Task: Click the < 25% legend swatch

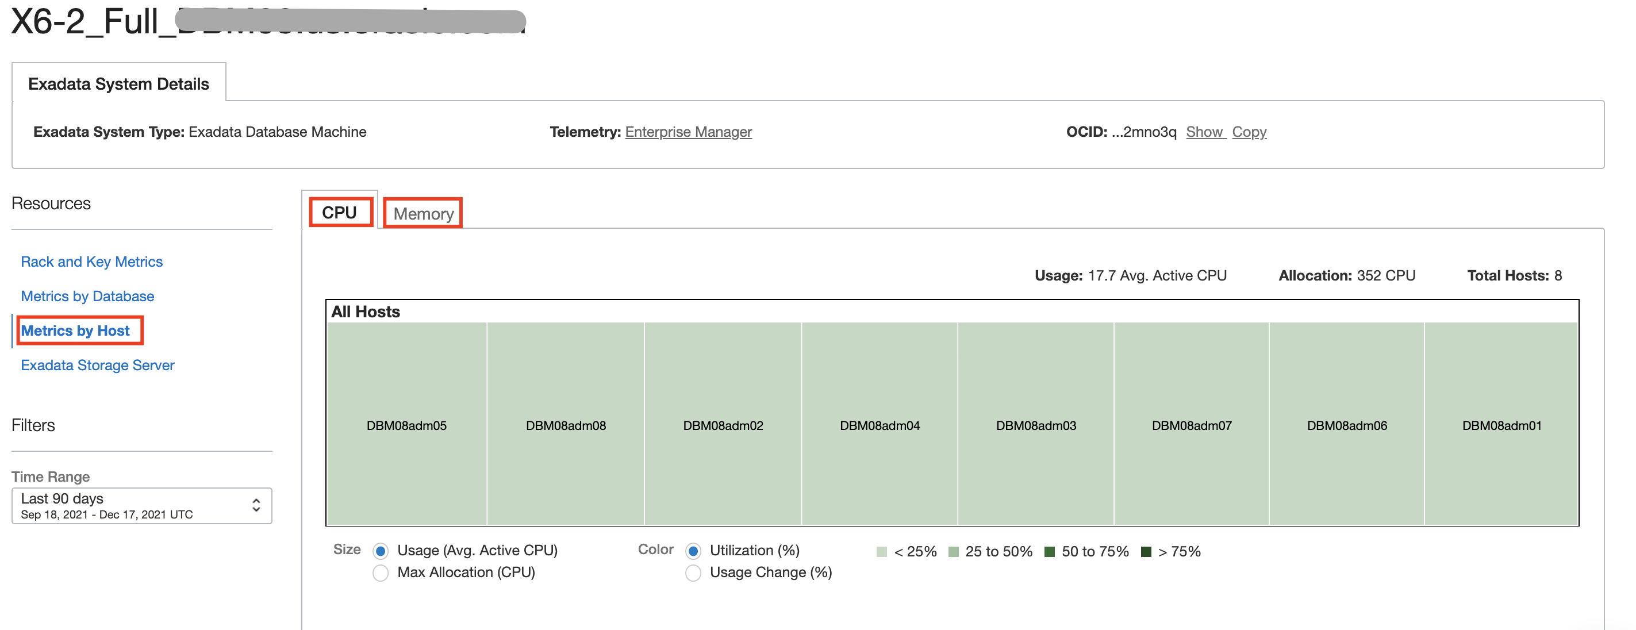Action: click(x=881, y=551)
